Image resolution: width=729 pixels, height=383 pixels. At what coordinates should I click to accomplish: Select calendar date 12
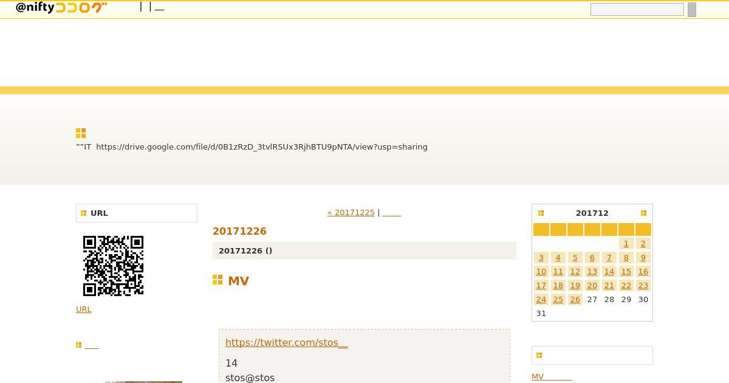tap(575, 271)
